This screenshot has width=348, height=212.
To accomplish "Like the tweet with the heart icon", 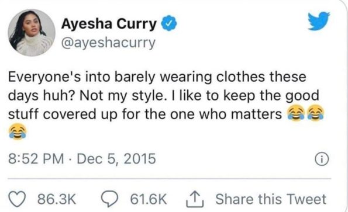I will pyautogui.click(x=18, y=199).
